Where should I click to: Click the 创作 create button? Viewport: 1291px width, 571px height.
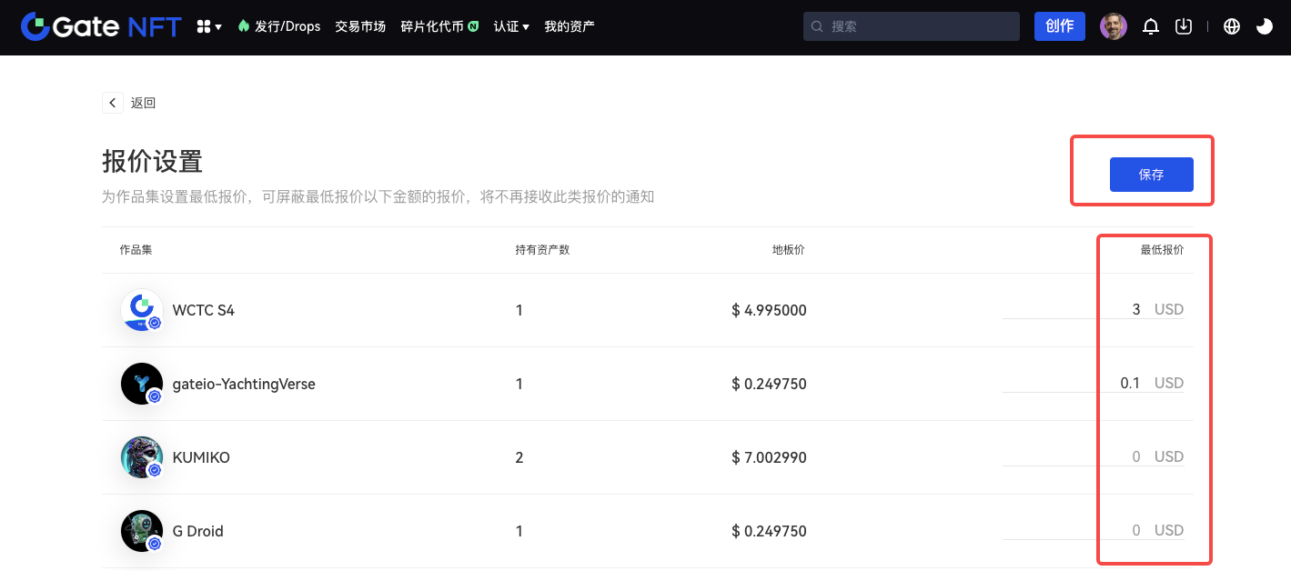point(1059,26)
